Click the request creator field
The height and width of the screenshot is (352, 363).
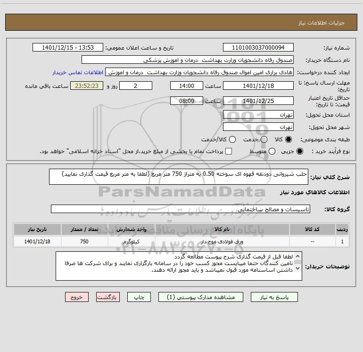pyautogui.click(x=199, y=72)
